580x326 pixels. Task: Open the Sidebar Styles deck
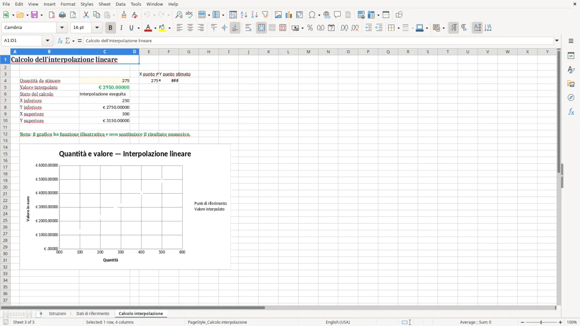(x=571, y=70)
